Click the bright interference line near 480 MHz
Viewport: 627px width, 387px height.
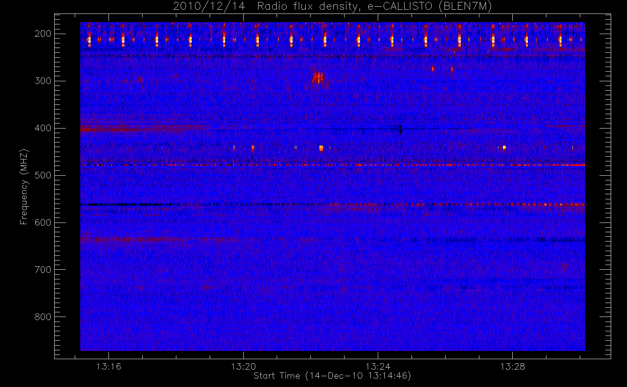tap(332, 165)
